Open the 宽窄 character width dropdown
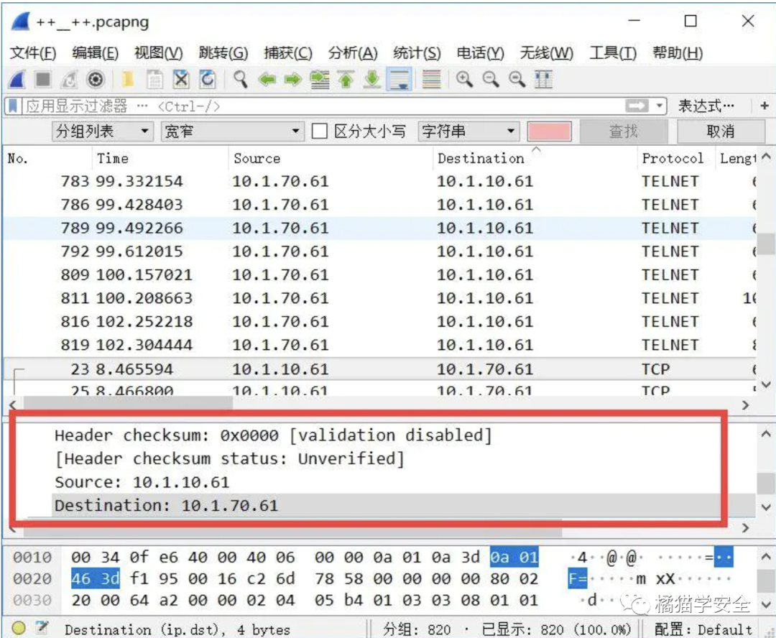776x638 pixels. (232, 131)
